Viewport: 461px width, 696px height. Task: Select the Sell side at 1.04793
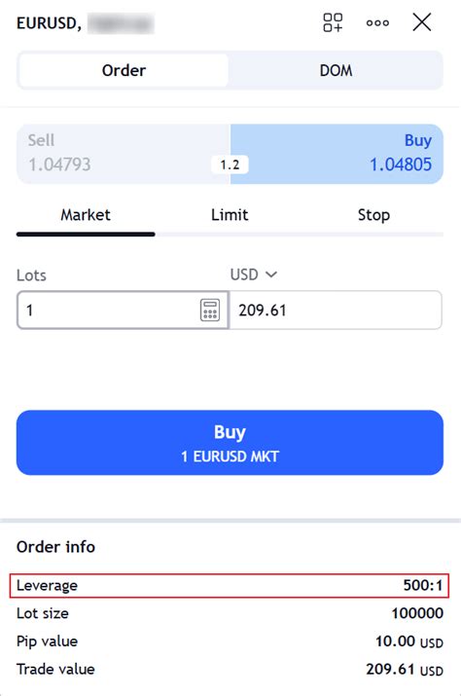[x=124, y=154]
